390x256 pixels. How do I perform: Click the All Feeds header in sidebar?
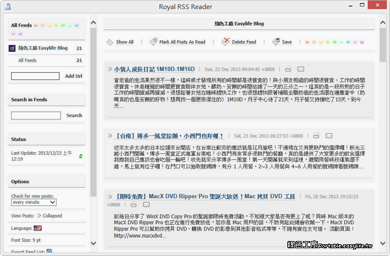click(x=21, y=25)
